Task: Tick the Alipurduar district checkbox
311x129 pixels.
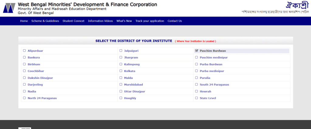Action: pyautogui.click(x=24, y=50)
